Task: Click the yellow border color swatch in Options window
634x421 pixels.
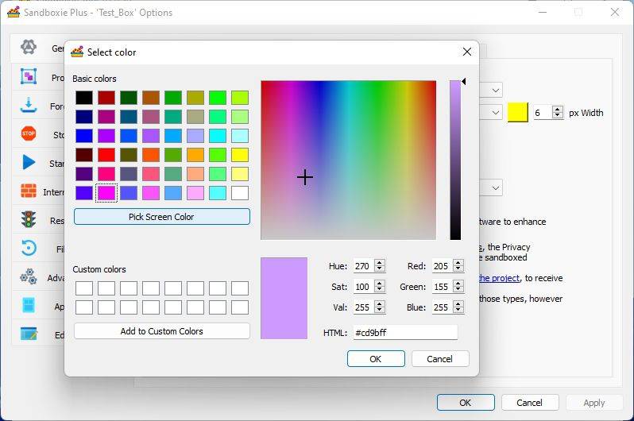Action: tap(517, 113)
